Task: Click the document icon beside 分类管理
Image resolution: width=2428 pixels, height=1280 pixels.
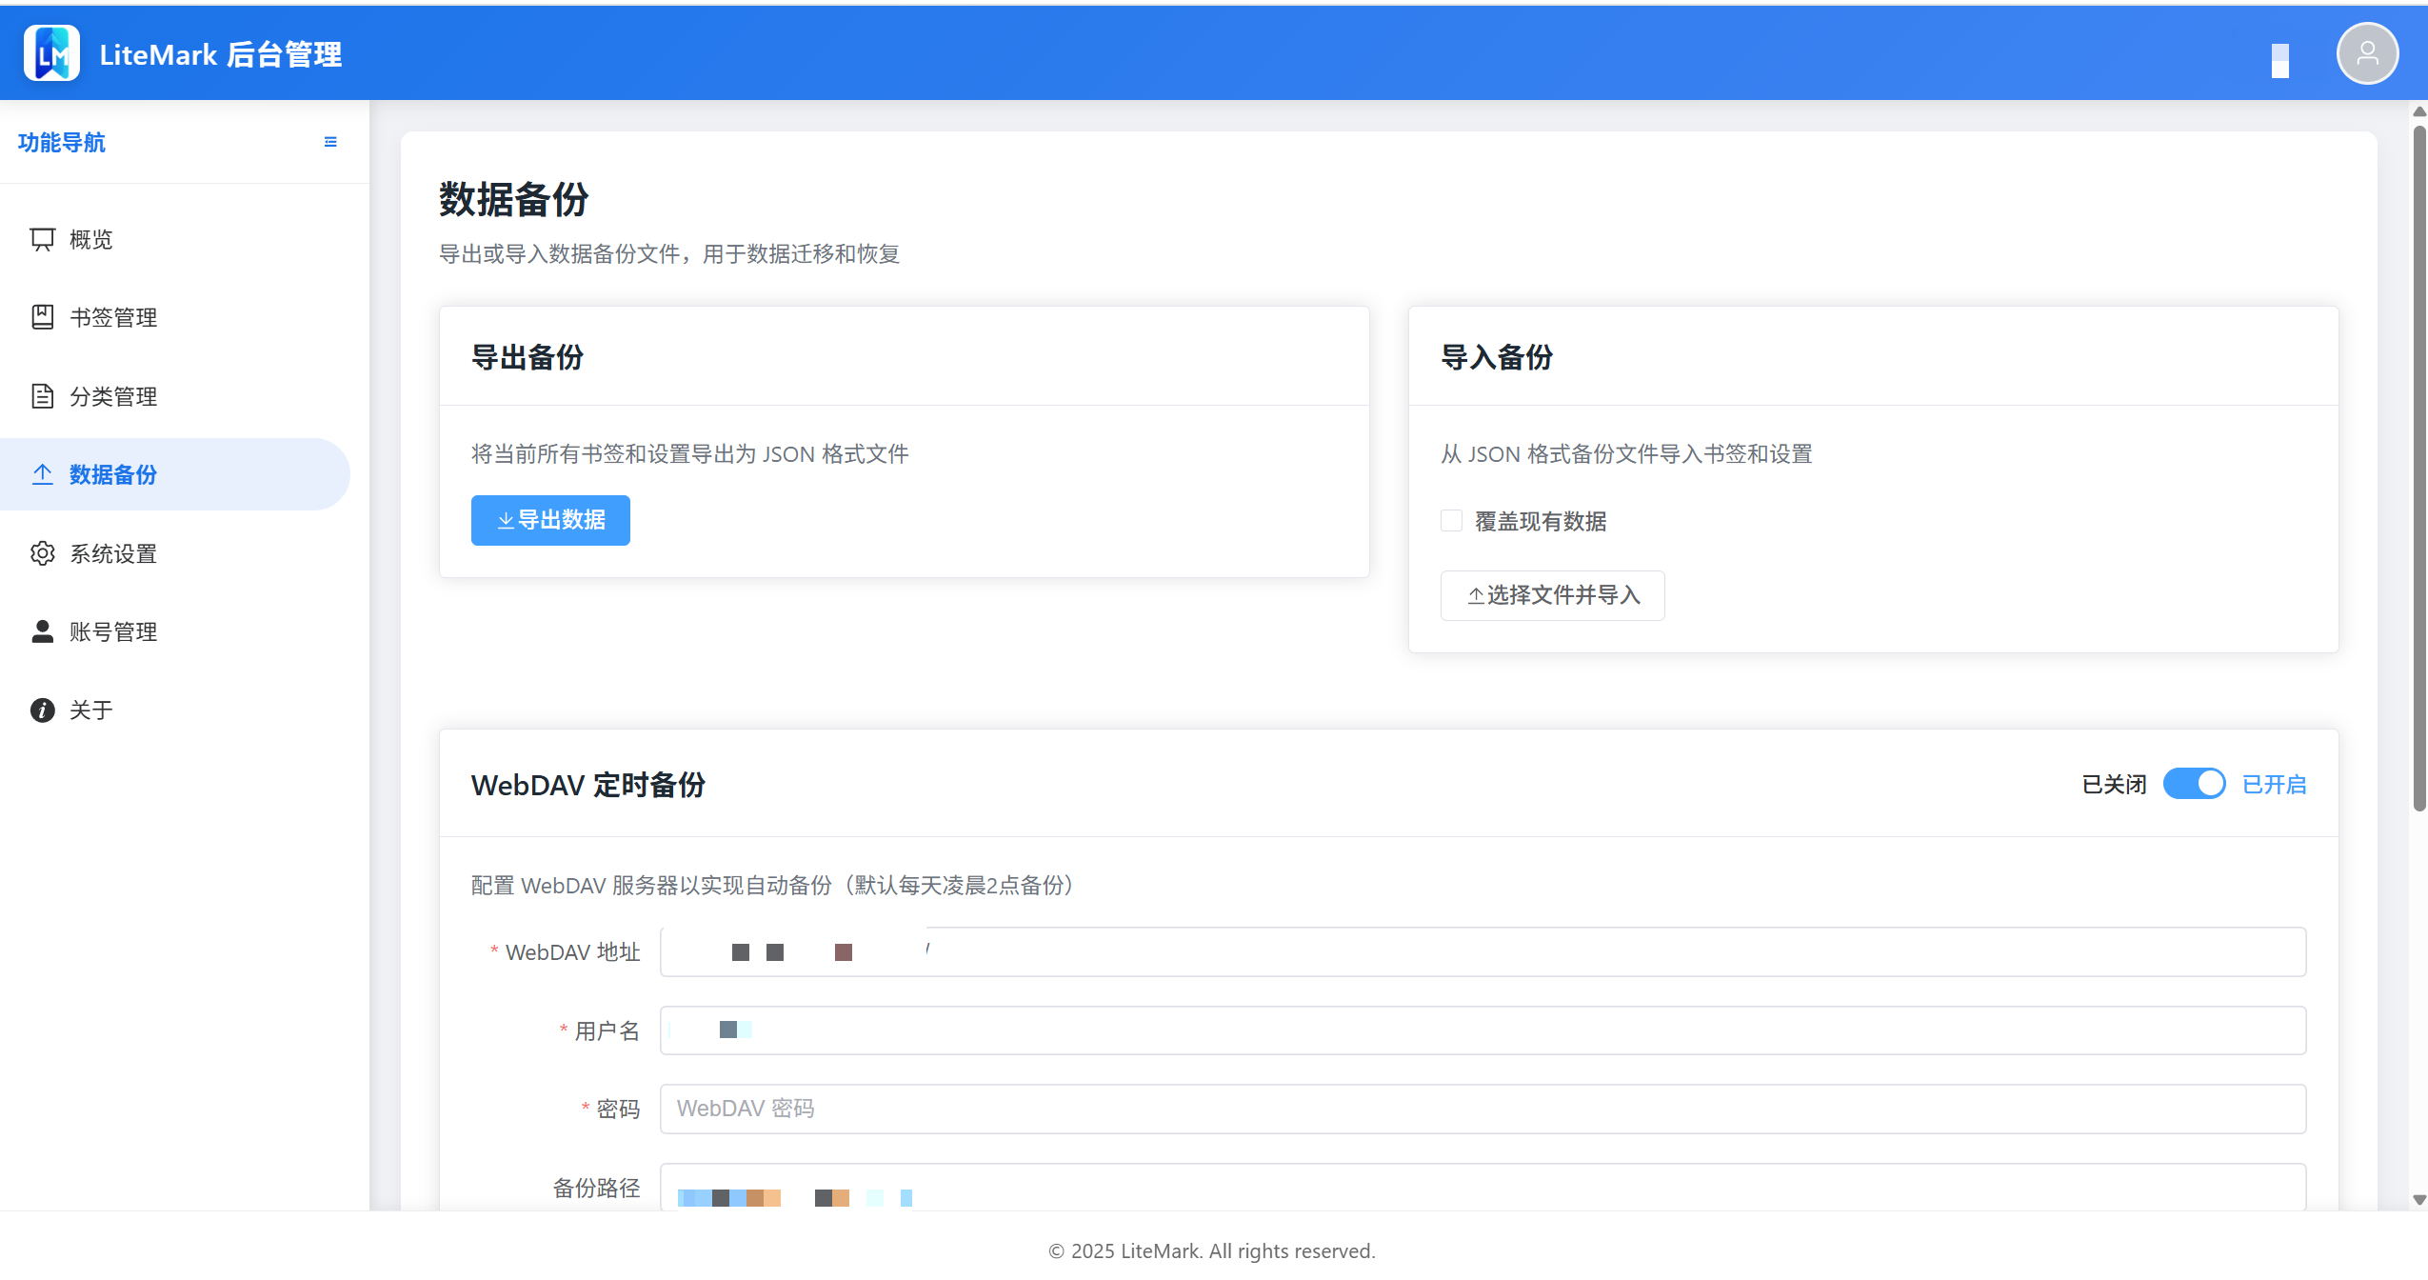Action: (43, 395)
